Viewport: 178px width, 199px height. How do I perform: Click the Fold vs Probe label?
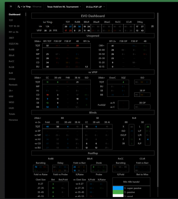click(x=60, y=175)
